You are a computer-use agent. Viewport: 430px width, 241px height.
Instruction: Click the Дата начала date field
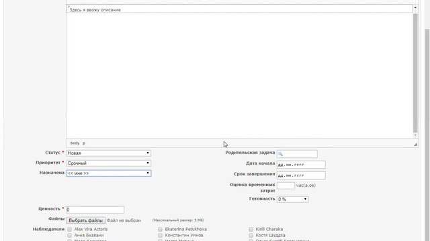301,165
